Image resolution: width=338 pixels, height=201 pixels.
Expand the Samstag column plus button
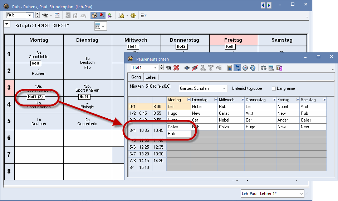click(x=324, y=100)
